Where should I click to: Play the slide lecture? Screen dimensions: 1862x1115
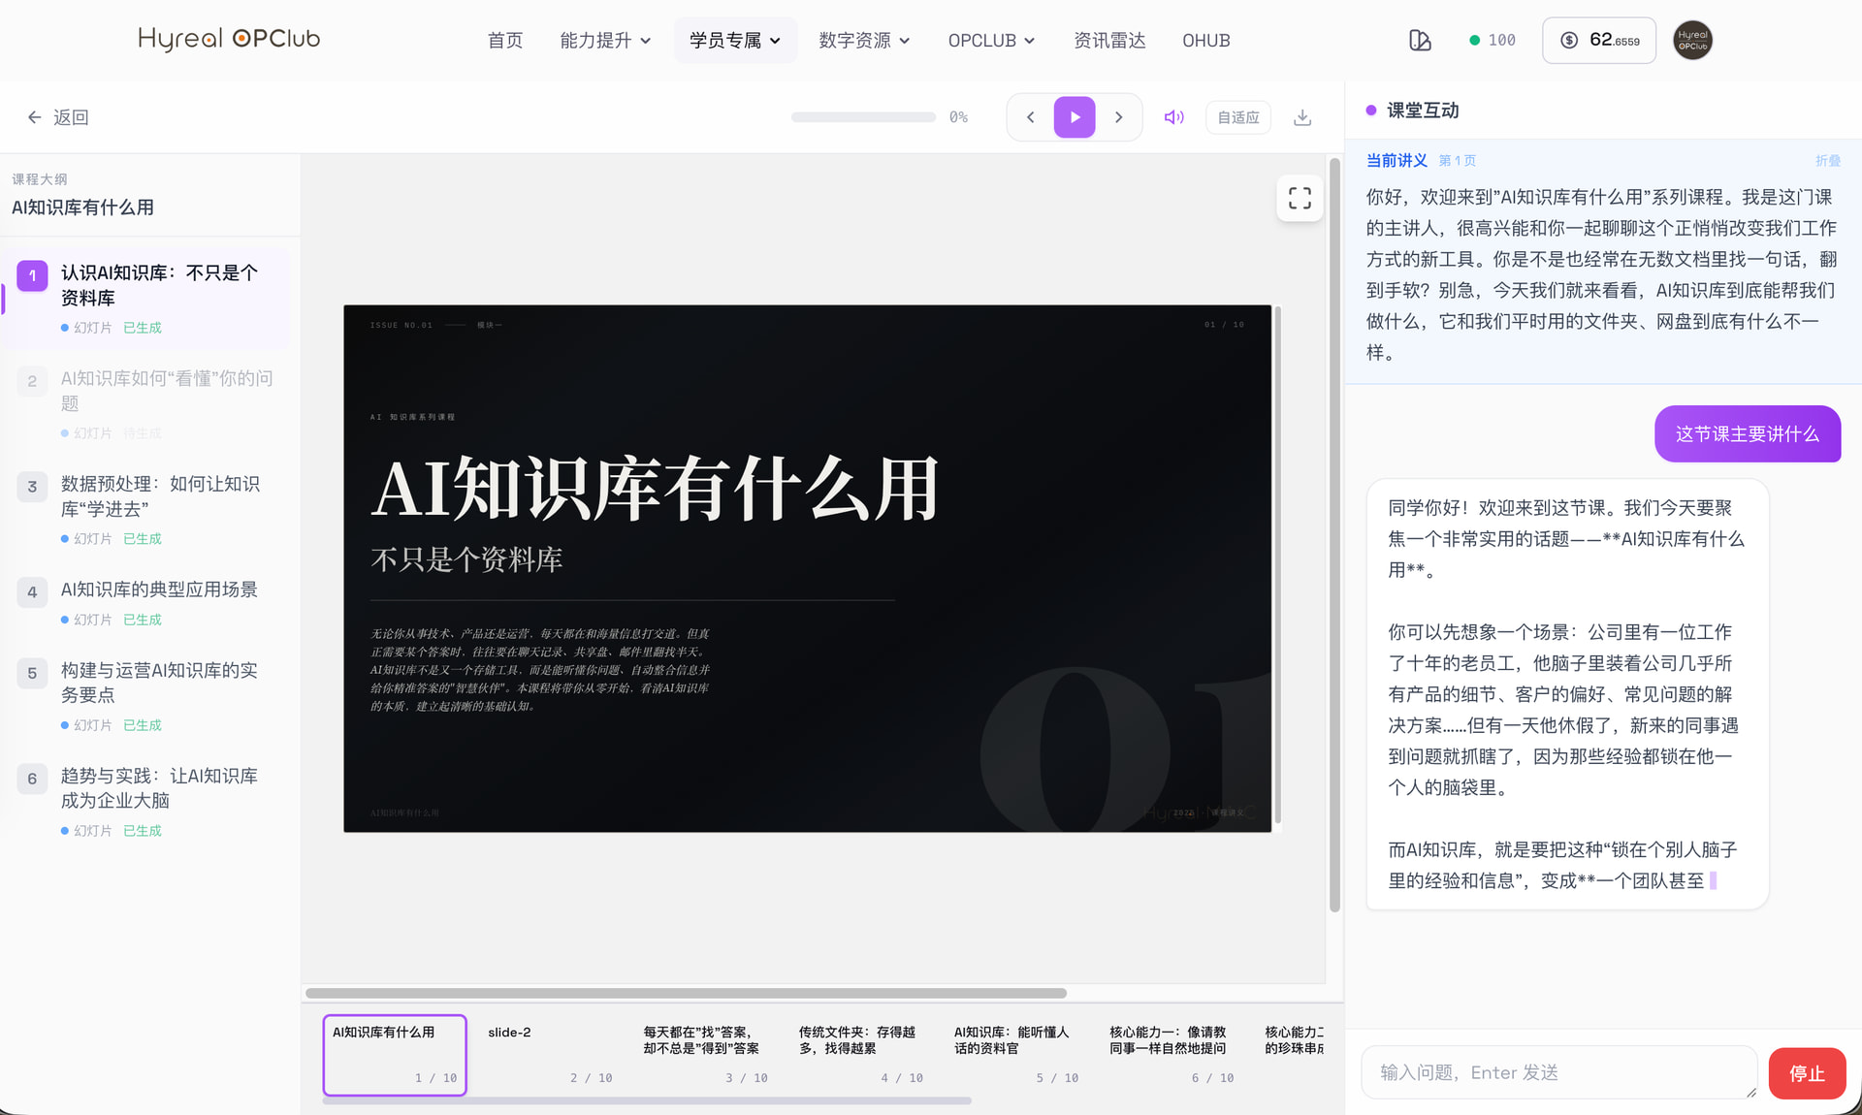tap(1075, 117)
